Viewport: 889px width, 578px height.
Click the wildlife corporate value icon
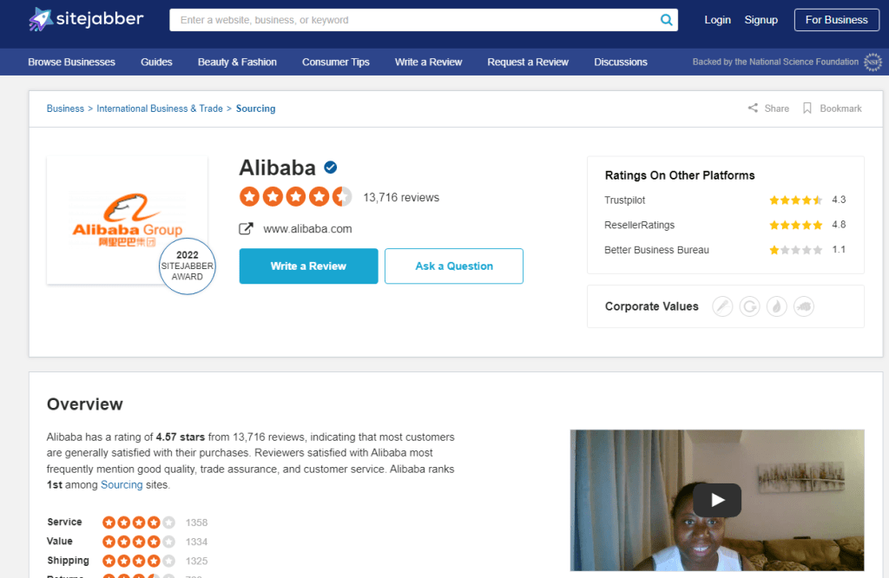coord(803,306)
